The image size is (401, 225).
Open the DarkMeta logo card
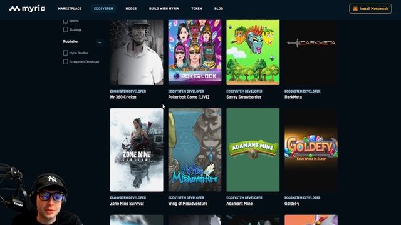[311, 52]
